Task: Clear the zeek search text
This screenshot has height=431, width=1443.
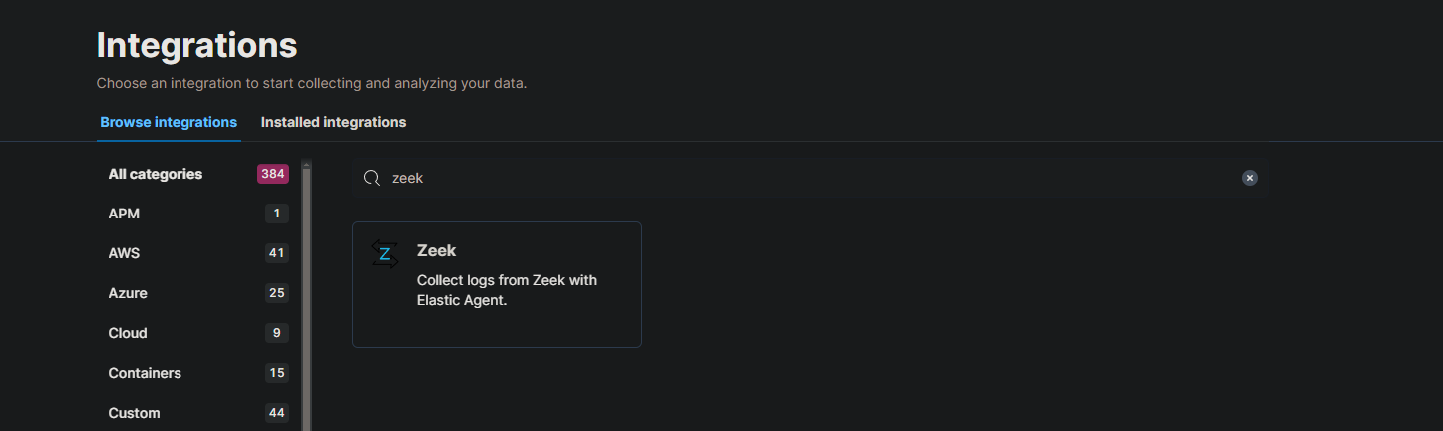Action: click(1249, 178)
